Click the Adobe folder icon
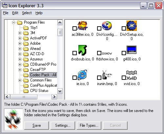This screenshot has width=164, height=134. 26,43
